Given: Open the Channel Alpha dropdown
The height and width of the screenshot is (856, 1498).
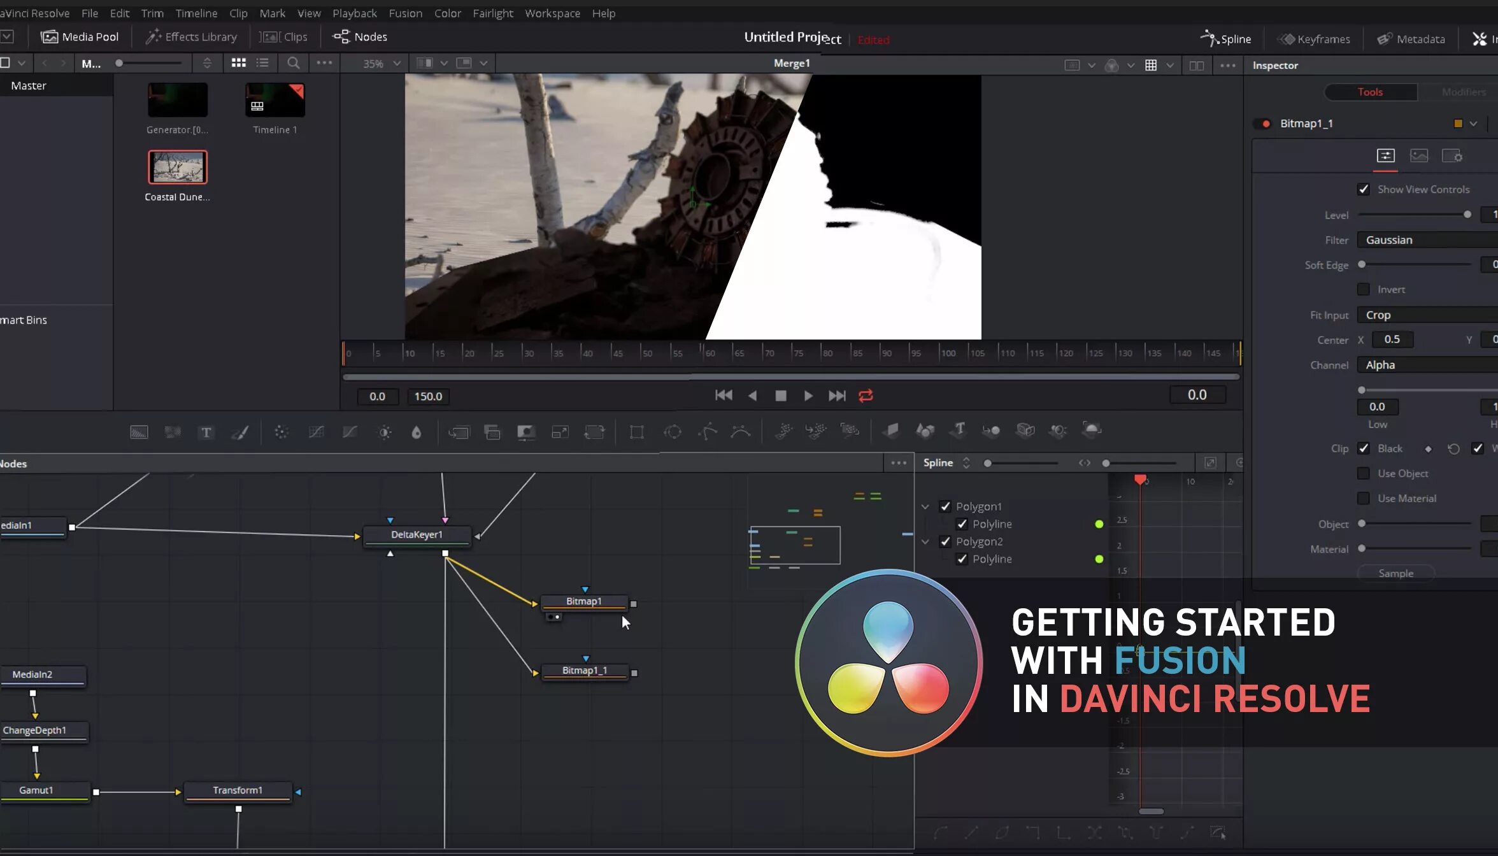Looking at the screenshot, I should [1427, 364].
